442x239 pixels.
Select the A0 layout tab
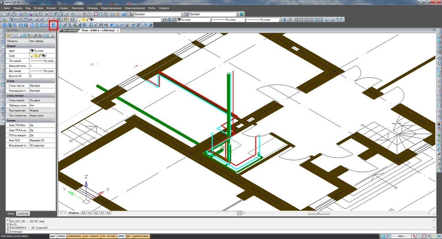(x=108, y=213)
